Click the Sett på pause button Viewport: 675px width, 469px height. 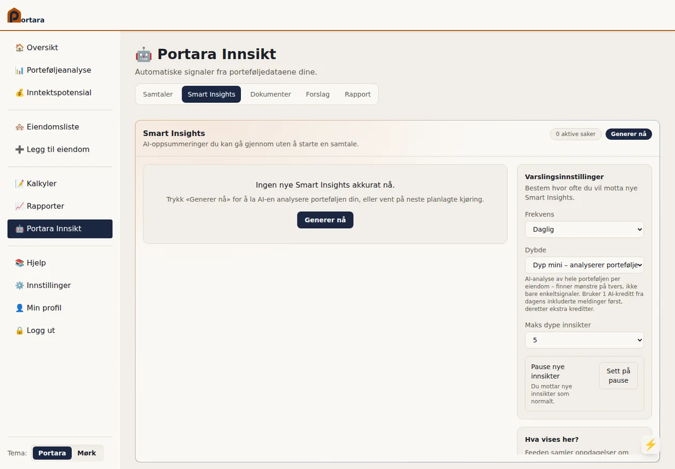[618, 376]
